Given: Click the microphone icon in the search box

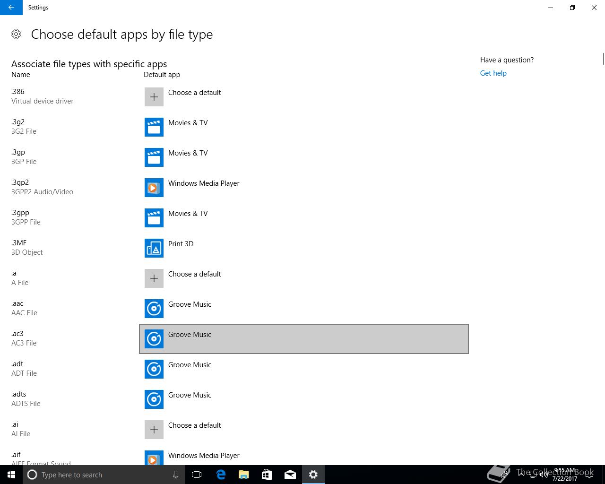Looking at the screenshot, I should (175, 475).
